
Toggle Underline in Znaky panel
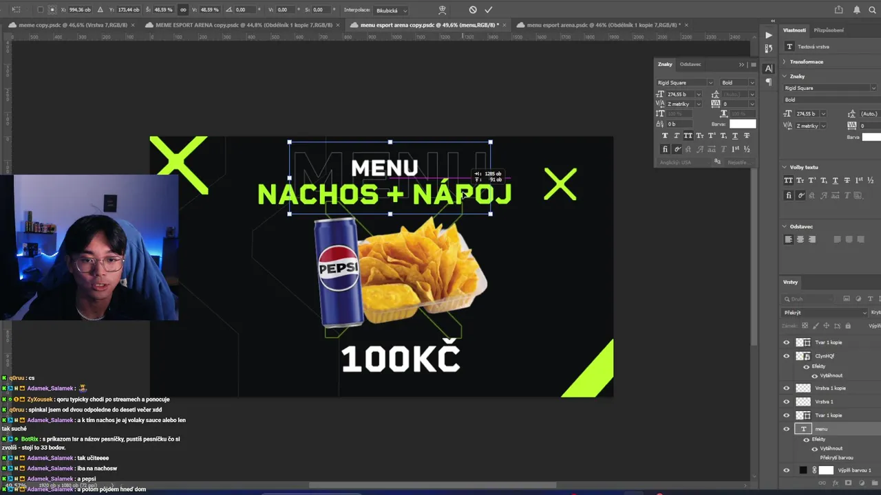click(735, 135)
